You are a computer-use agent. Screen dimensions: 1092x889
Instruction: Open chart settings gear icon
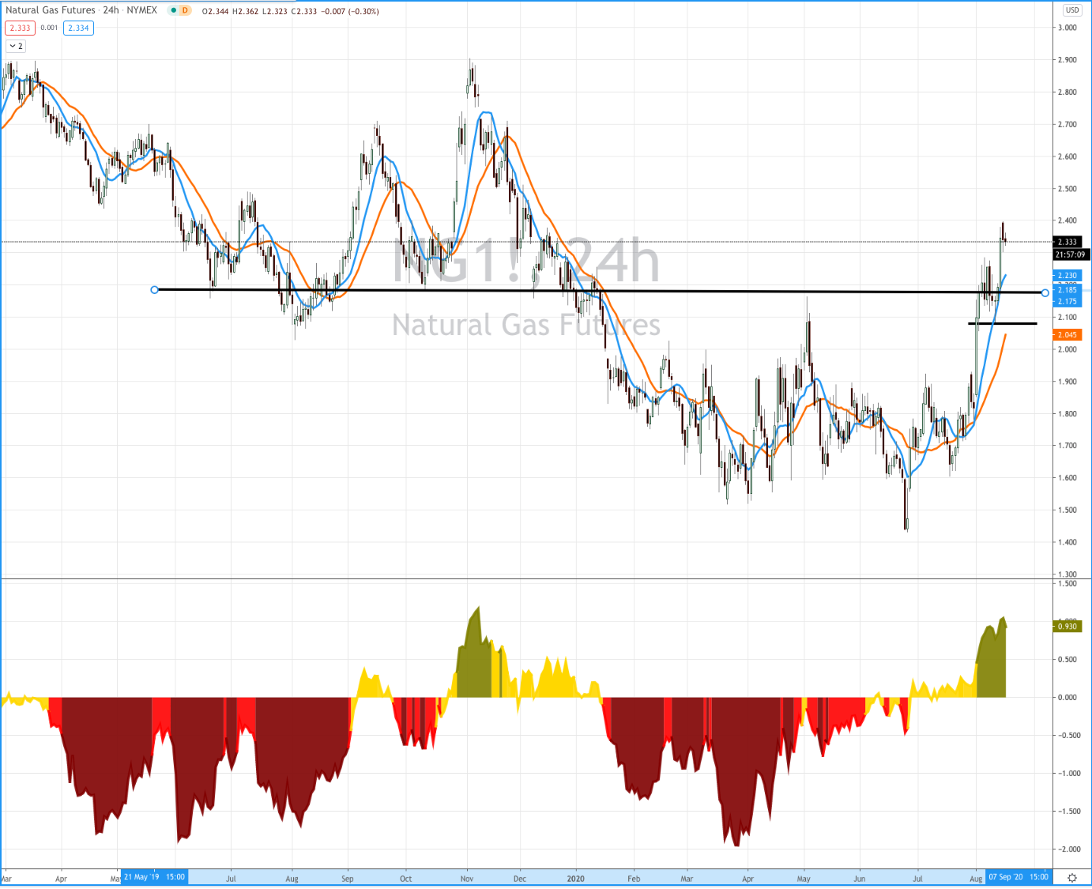[1072, 878]
